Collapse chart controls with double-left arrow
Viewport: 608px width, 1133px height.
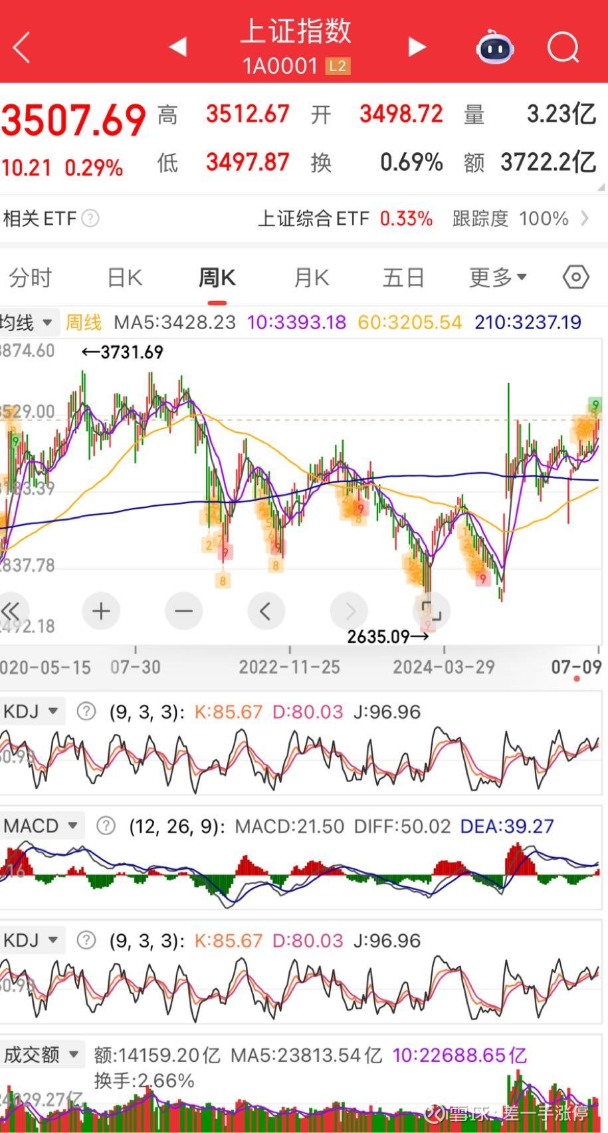[x=11, y=610]
